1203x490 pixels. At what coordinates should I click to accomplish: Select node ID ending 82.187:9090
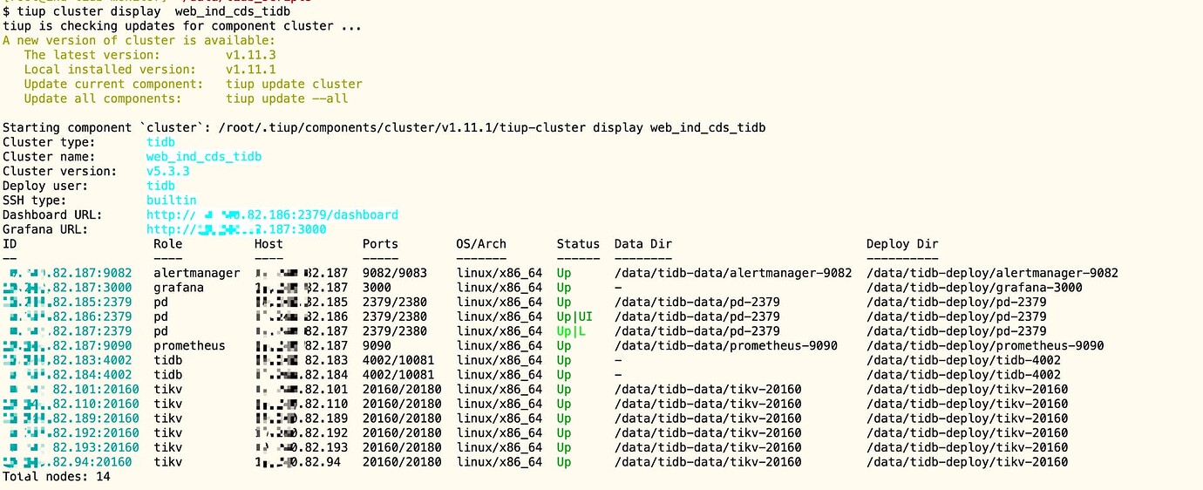point(68,346)
